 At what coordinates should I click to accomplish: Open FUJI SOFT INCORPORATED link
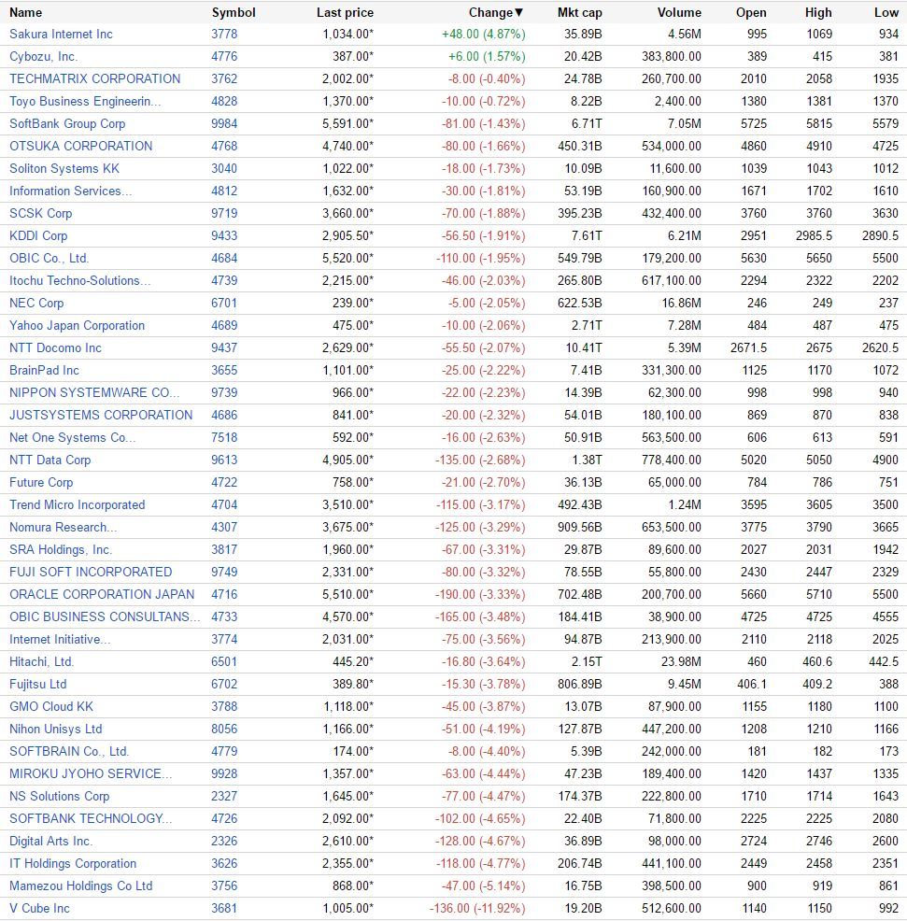[91, 572]
